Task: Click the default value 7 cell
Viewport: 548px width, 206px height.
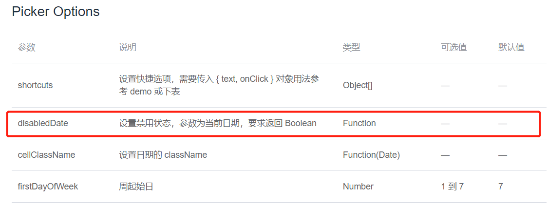Action: click(x=500, y=187)
